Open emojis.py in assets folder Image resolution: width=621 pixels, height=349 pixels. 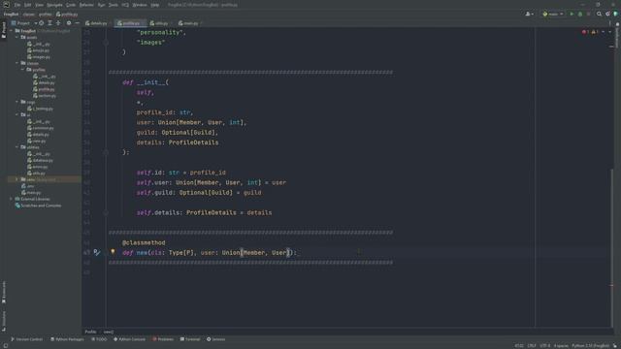[39, 50]
